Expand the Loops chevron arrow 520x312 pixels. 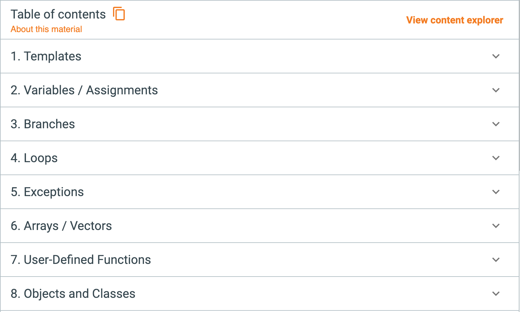496,158
